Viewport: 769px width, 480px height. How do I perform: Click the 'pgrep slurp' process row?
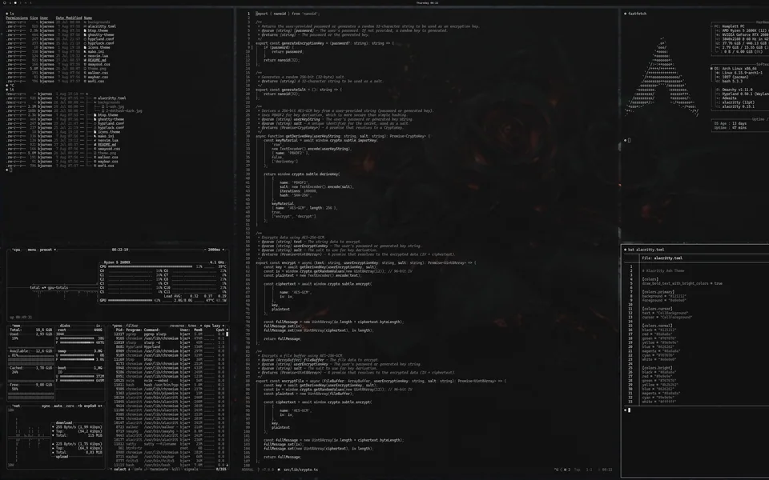169,334
